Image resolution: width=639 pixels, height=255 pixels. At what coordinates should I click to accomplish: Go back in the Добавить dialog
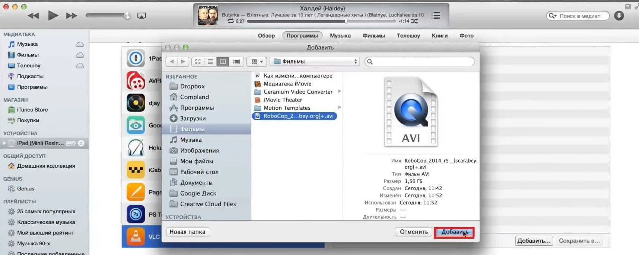(172, 62)
